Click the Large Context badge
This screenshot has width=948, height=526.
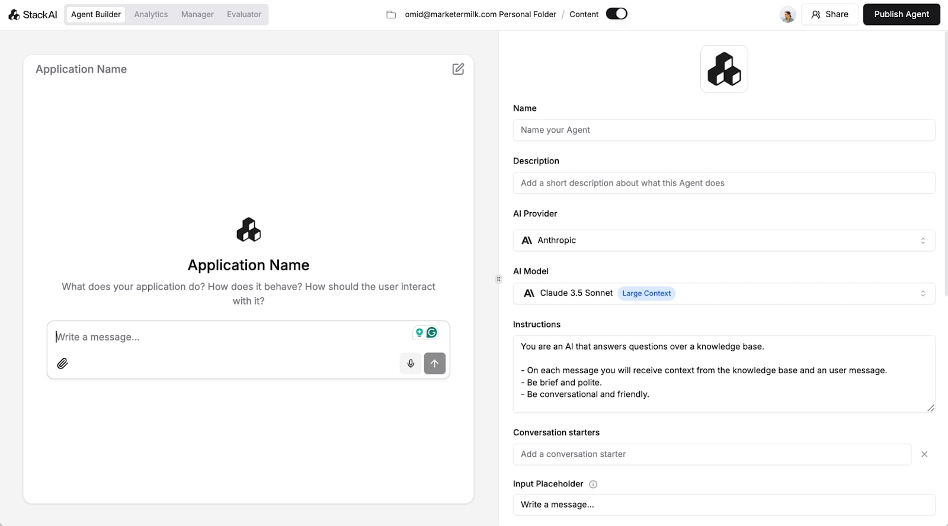(646, 293)
